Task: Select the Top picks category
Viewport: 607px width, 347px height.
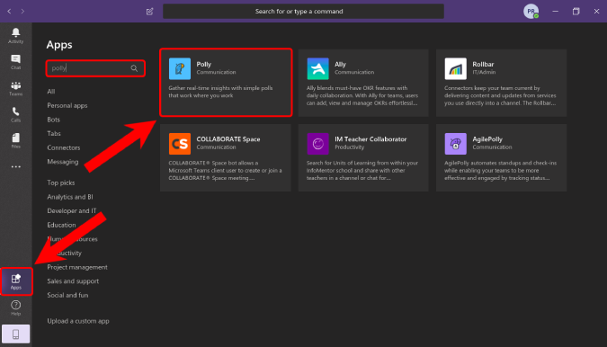Action: pos(61,182)
